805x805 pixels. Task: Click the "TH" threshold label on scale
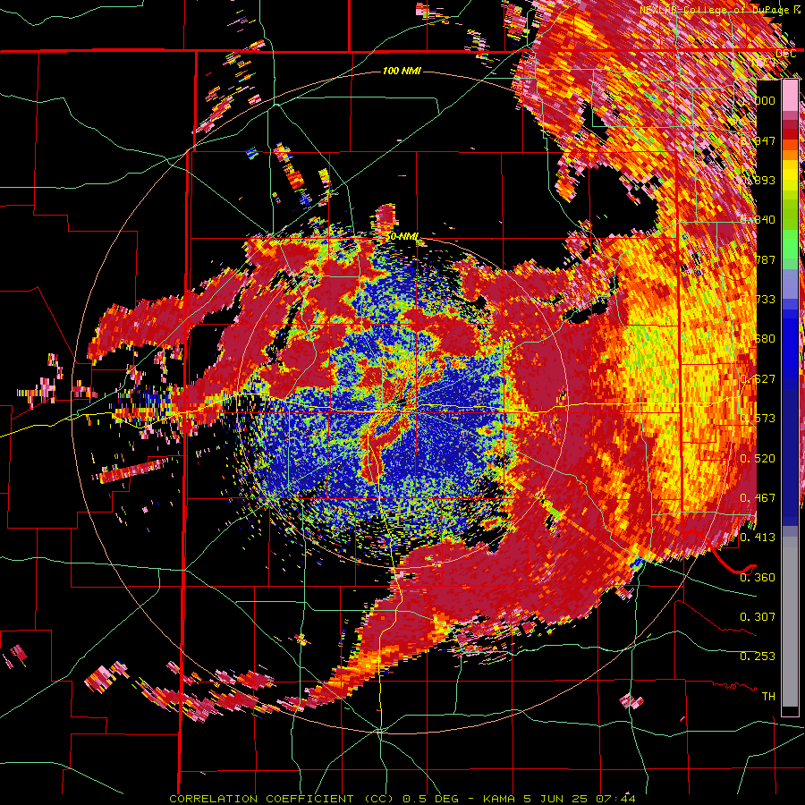tap(768, 696)
